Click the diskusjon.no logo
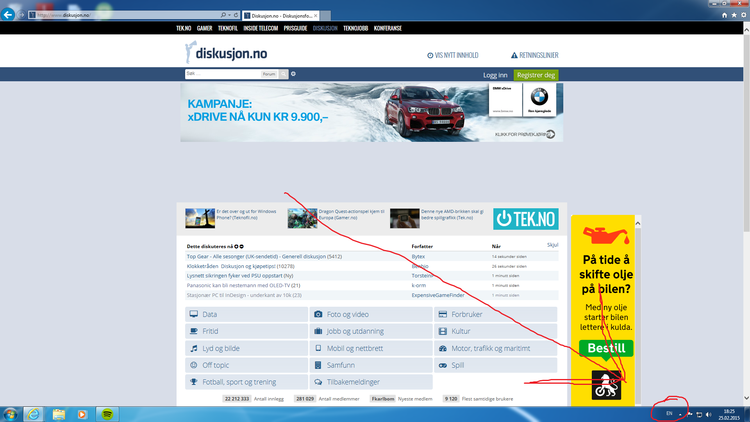750x422 pixels. 226,53
